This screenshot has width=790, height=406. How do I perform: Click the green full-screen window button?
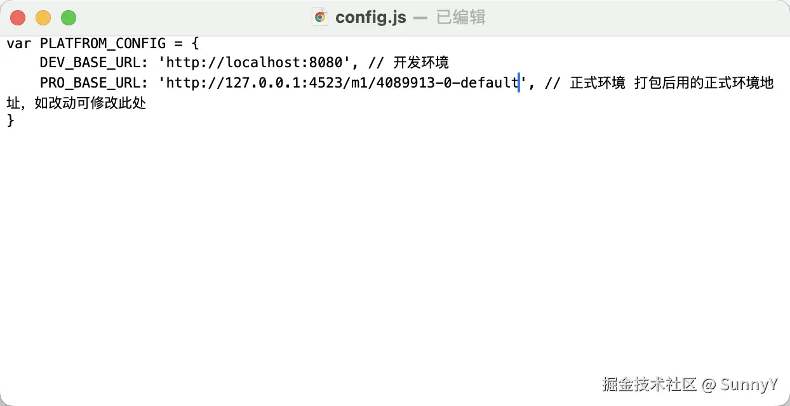click(68, 18)
